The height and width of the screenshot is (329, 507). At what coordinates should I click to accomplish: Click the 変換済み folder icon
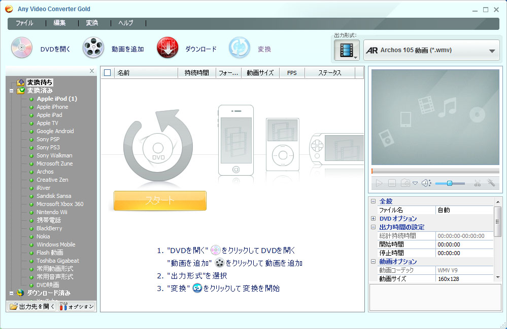[21, 91]
